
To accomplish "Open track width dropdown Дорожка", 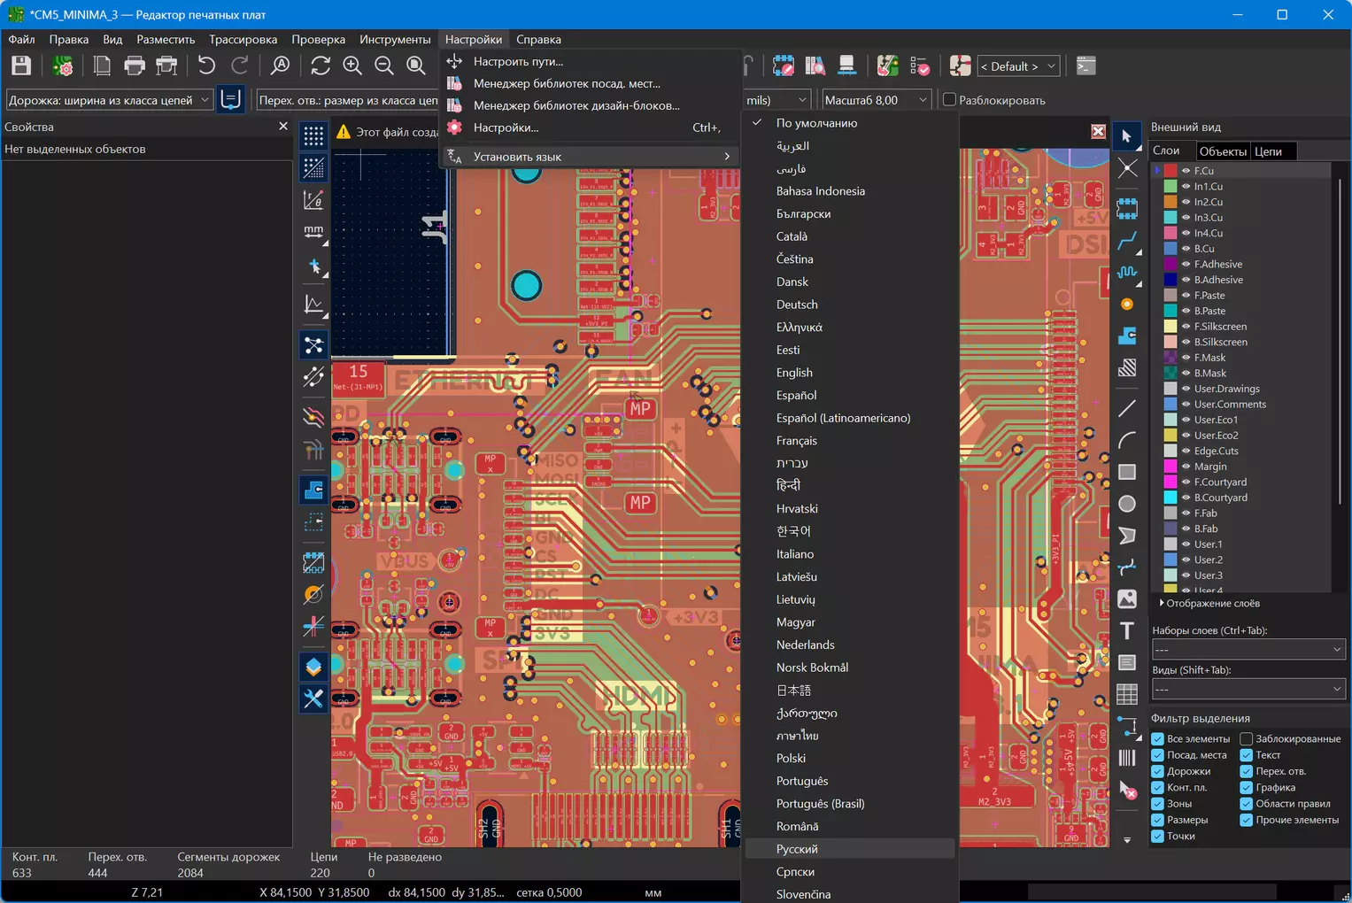I will click(110, 100).
